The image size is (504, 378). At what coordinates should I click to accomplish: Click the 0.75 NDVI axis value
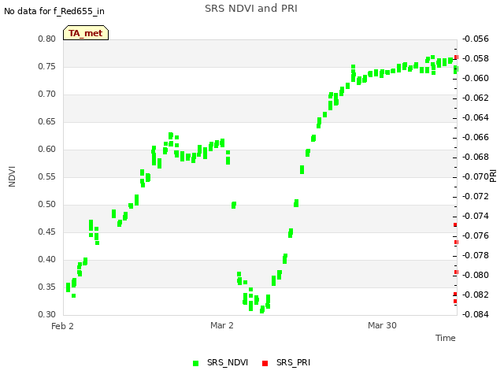(x=47, y=66)
